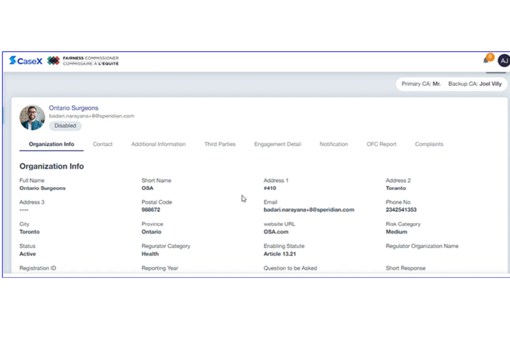
Task: Open the Additional Information tab
Action: tap(158, 144)
